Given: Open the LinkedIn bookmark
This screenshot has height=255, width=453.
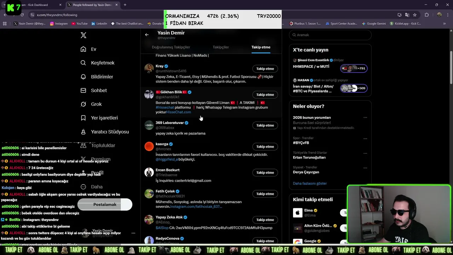Looking at the screenshot, I should pos(99,24).
